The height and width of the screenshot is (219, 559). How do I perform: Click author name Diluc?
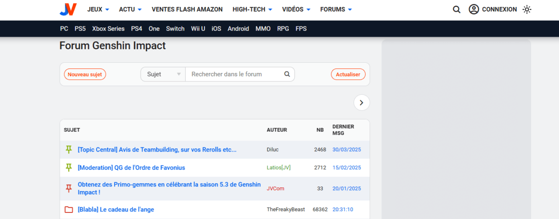click(x=273, y=150)
